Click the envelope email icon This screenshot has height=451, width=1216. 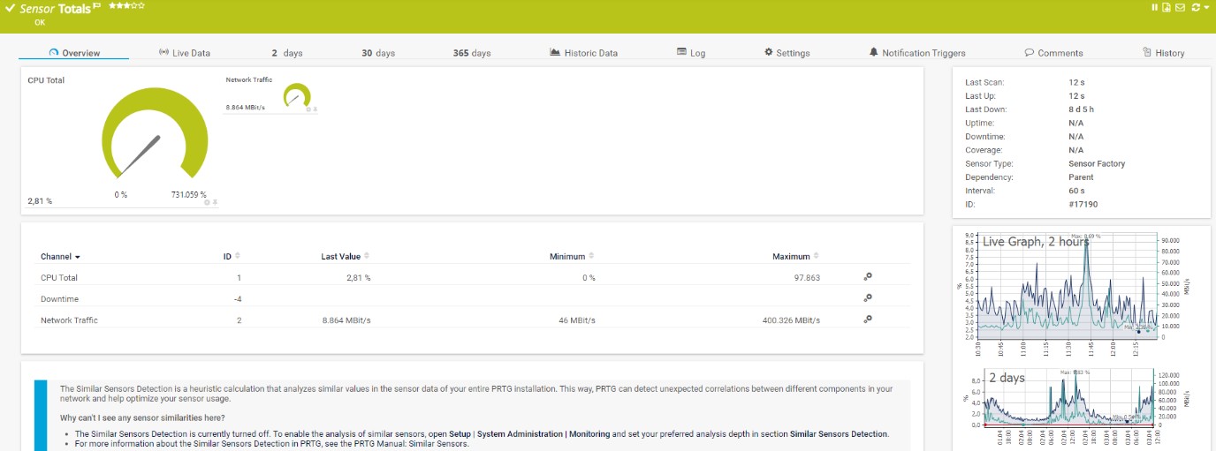click(1179, 7)
